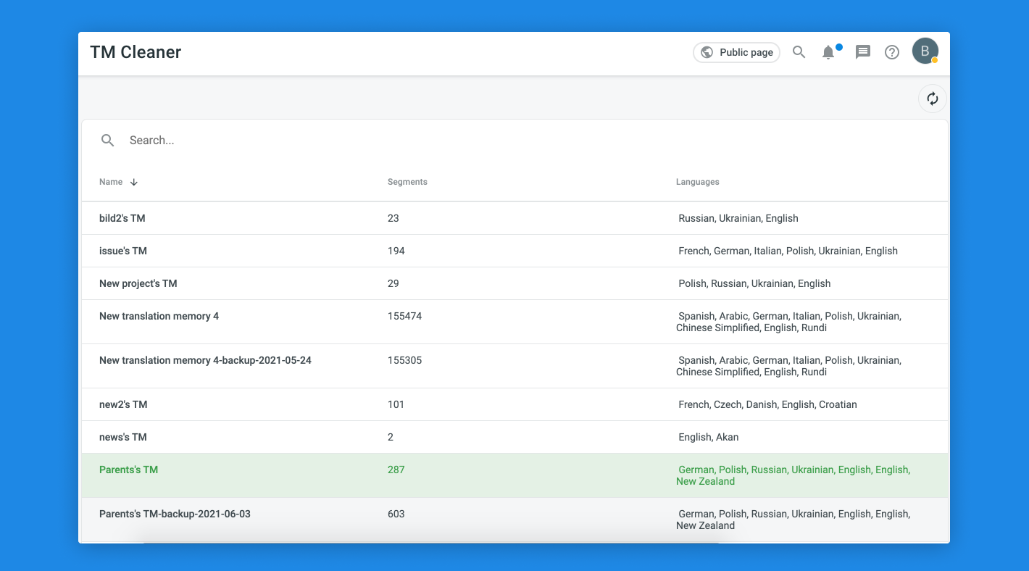Select New translation memory 4-backup-2021-05-24
1029x571 pixels.
pos(514,366)
